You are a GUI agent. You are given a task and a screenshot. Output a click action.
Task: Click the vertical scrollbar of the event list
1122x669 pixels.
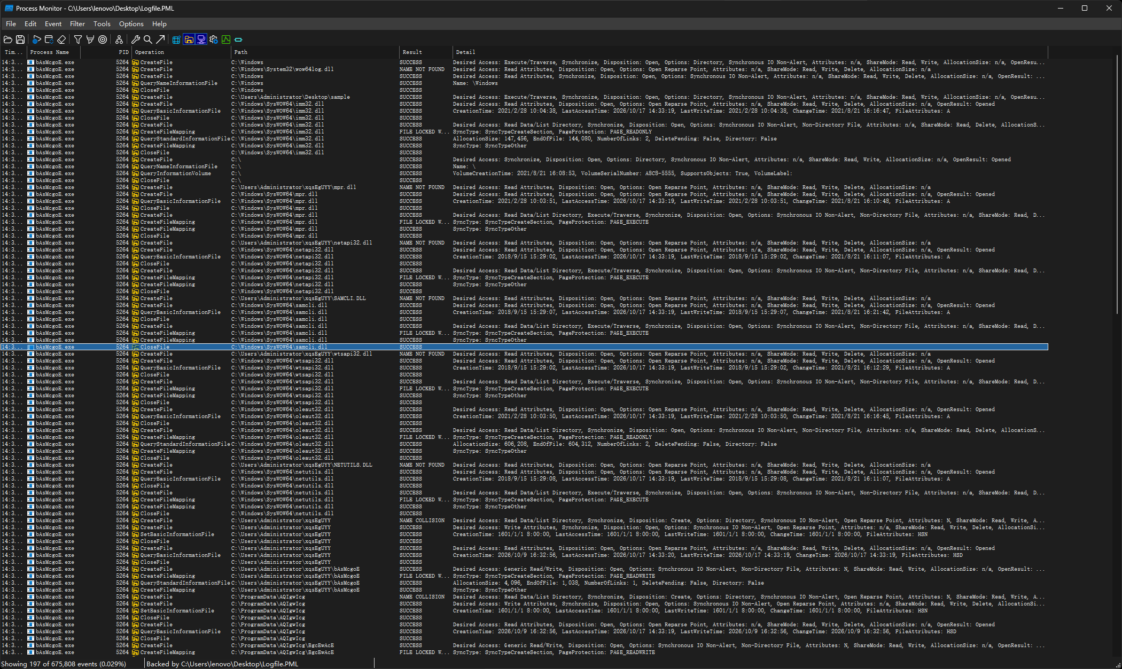click(1118, 184)
